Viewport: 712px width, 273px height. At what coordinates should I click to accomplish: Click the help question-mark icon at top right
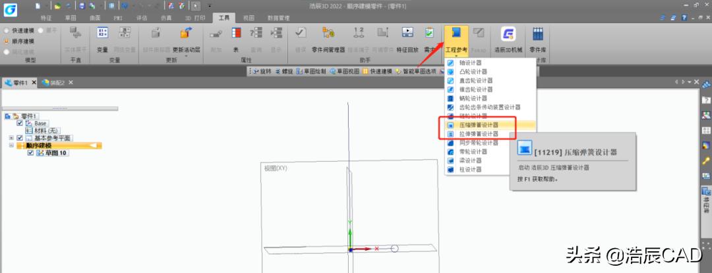[685, 17]
